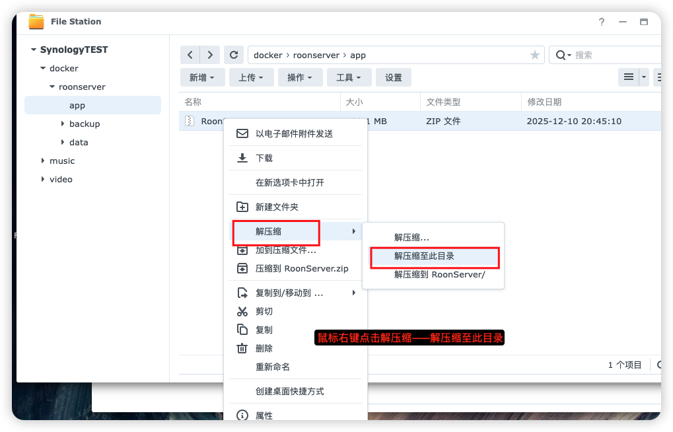Viewport: 673px width, 432px height.
Task: Click in the 搜索 search field
Action: click(x=614, y=55)
